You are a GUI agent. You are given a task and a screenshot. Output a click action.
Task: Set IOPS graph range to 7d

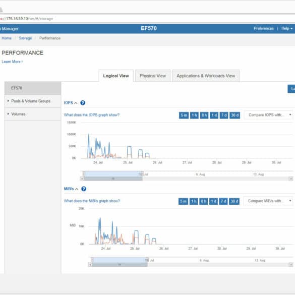click(x=224, y=115)
